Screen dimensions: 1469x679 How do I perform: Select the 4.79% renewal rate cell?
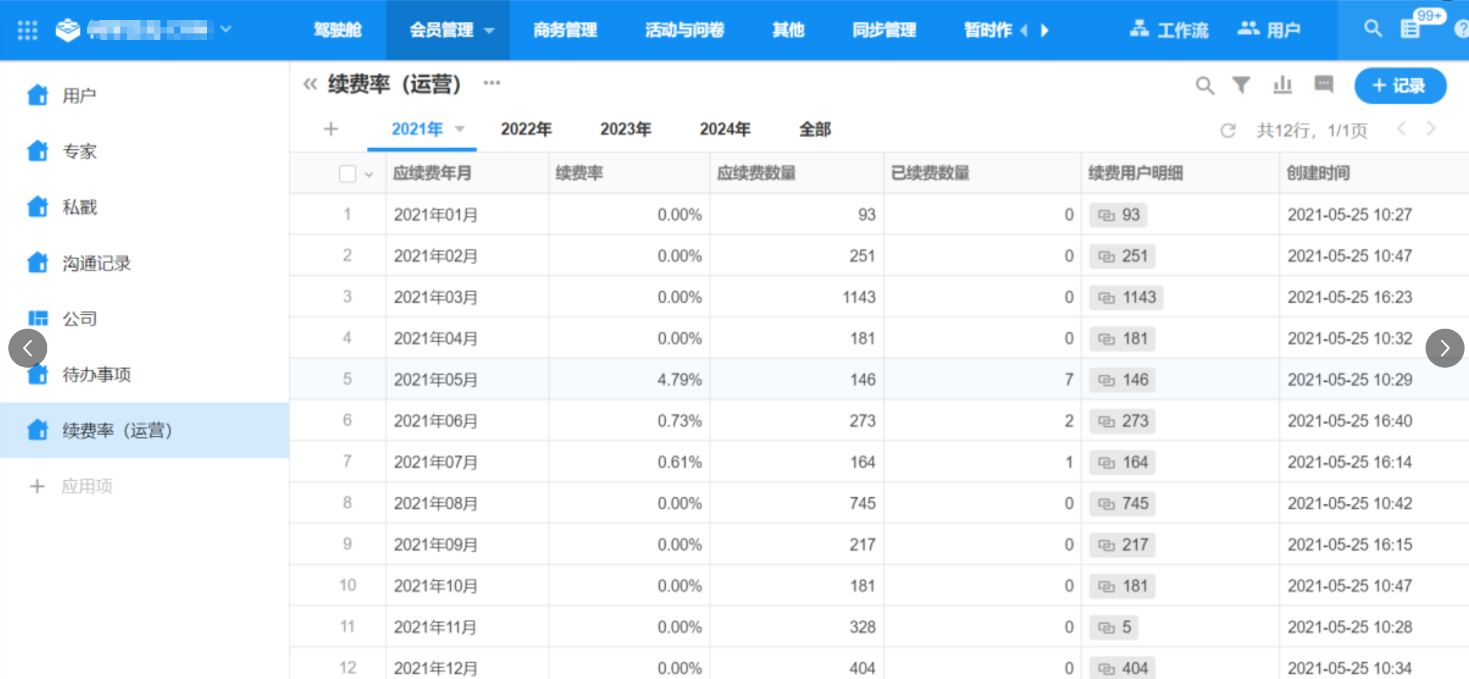click(628, 380)
